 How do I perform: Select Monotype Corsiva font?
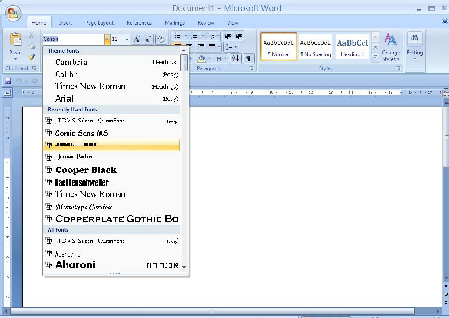[111, 207]
